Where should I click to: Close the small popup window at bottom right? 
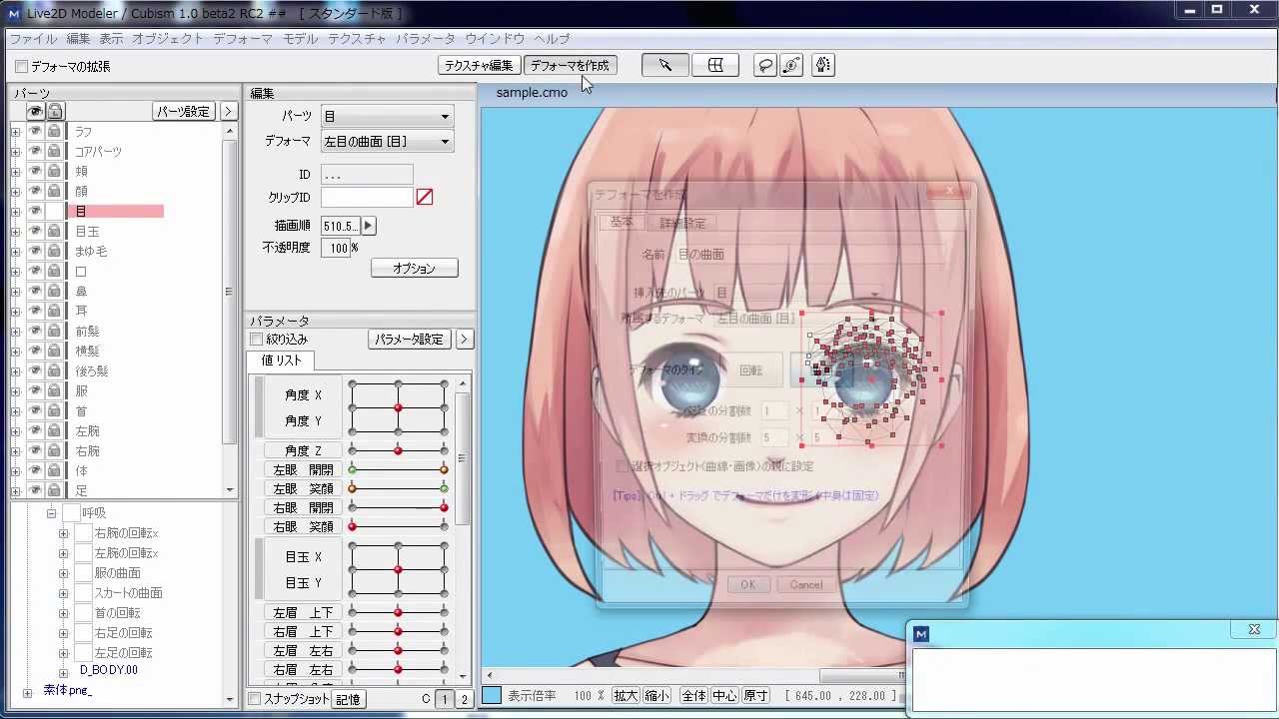click(1254, 629)
